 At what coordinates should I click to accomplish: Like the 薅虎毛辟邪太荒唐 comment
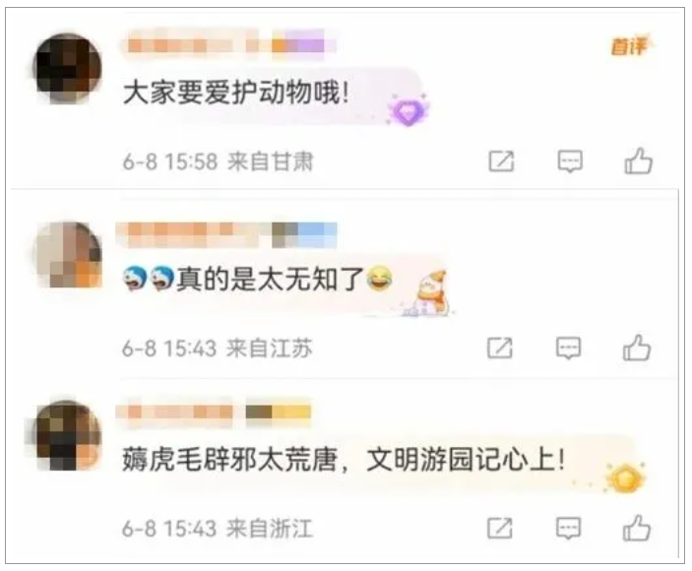pos(637,528)
